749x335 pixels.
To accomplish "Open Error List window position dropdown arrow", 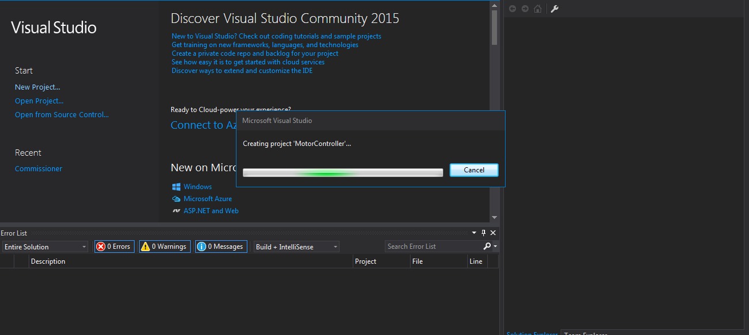I will pyautogui.click(x=474, y=233).
